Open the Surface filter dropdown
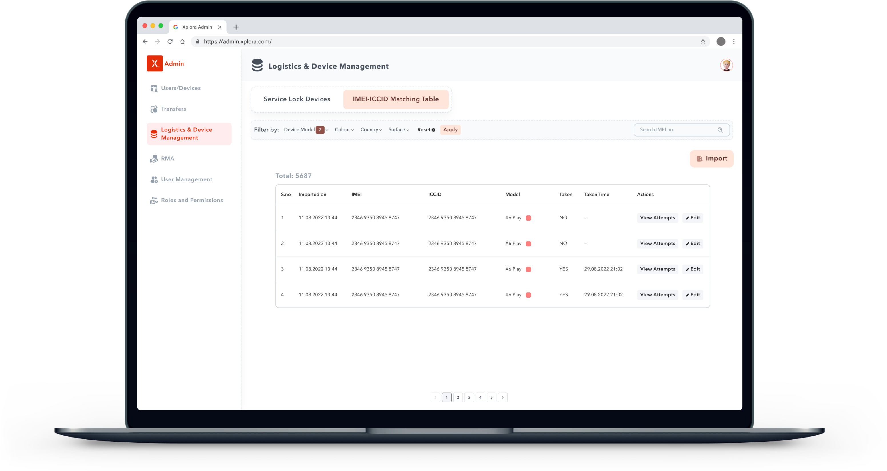Image resolution: width=887 pixels, height=471 pixels. 398,130
